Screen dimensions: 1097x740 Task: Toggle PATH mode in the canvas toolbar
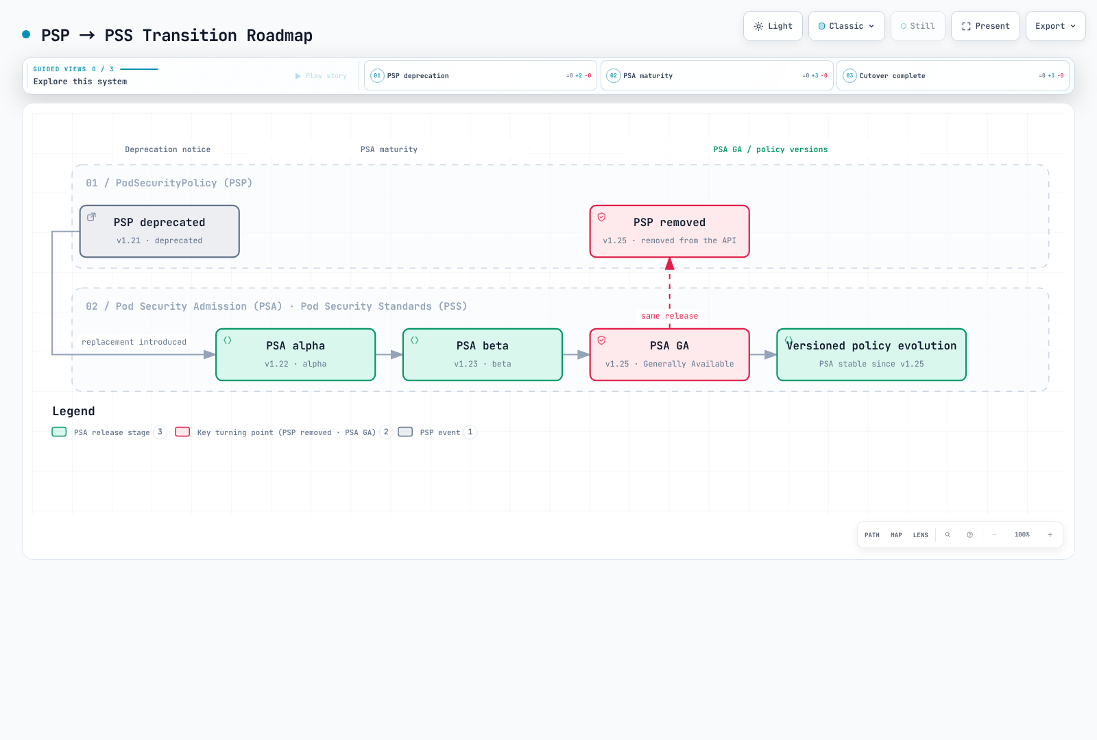pos(872,535)
